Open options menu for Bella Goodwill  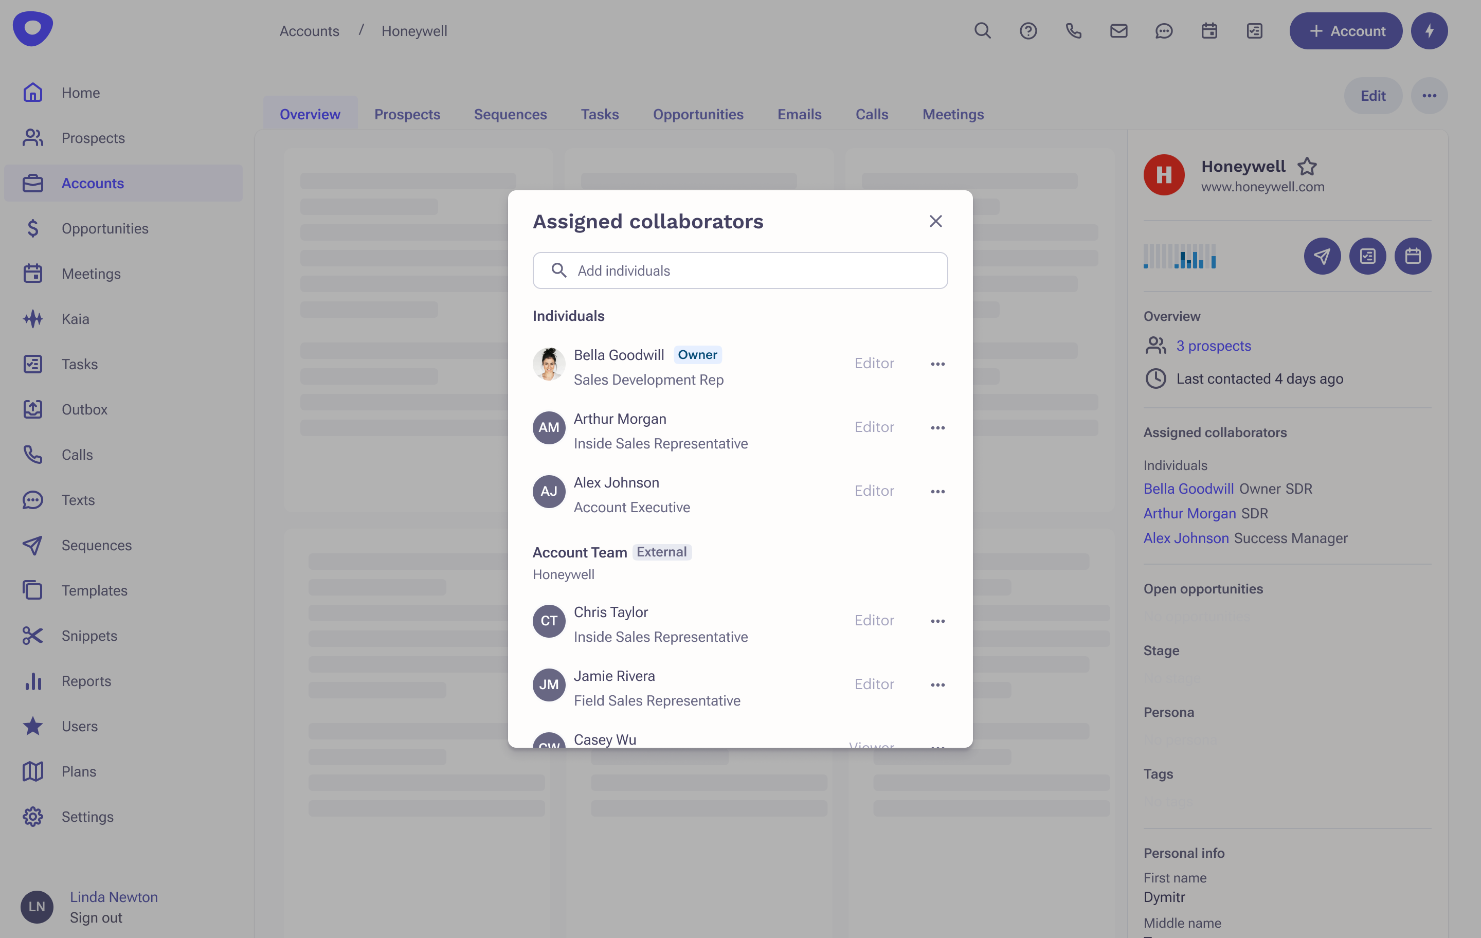tap(937, 364)
